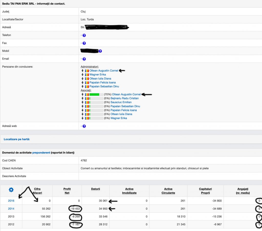Click the Administratori heading

pyautogui.click(x=90, y=67)
